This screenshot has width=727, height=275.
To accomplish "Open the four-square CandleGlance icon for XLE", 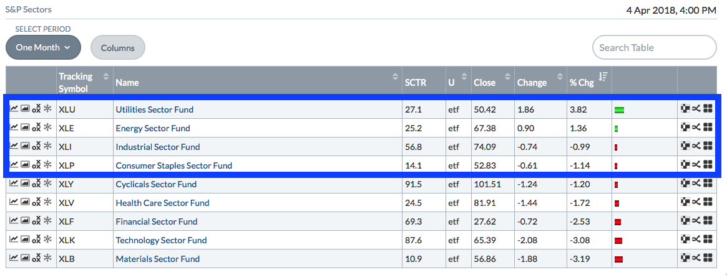I will click(x=708, y=128).
